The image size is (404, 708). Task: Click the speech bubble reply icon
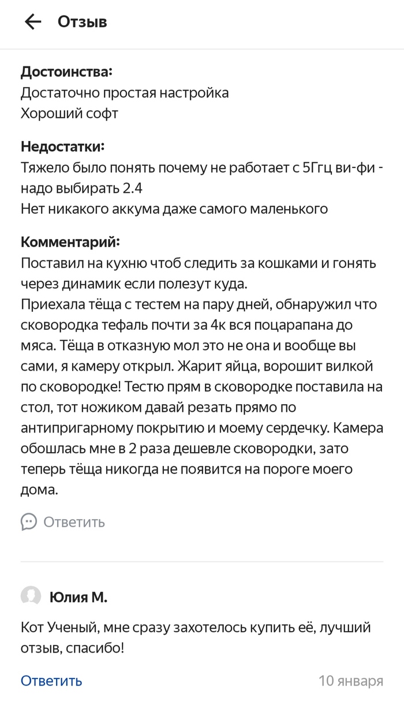click(x=29, y=522)
